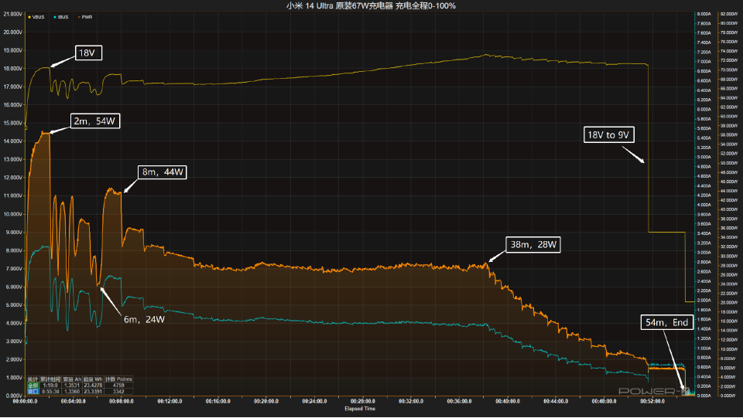Click the 累计时间 column header
This screenshot has width=743, height=418.
[50, 379]
